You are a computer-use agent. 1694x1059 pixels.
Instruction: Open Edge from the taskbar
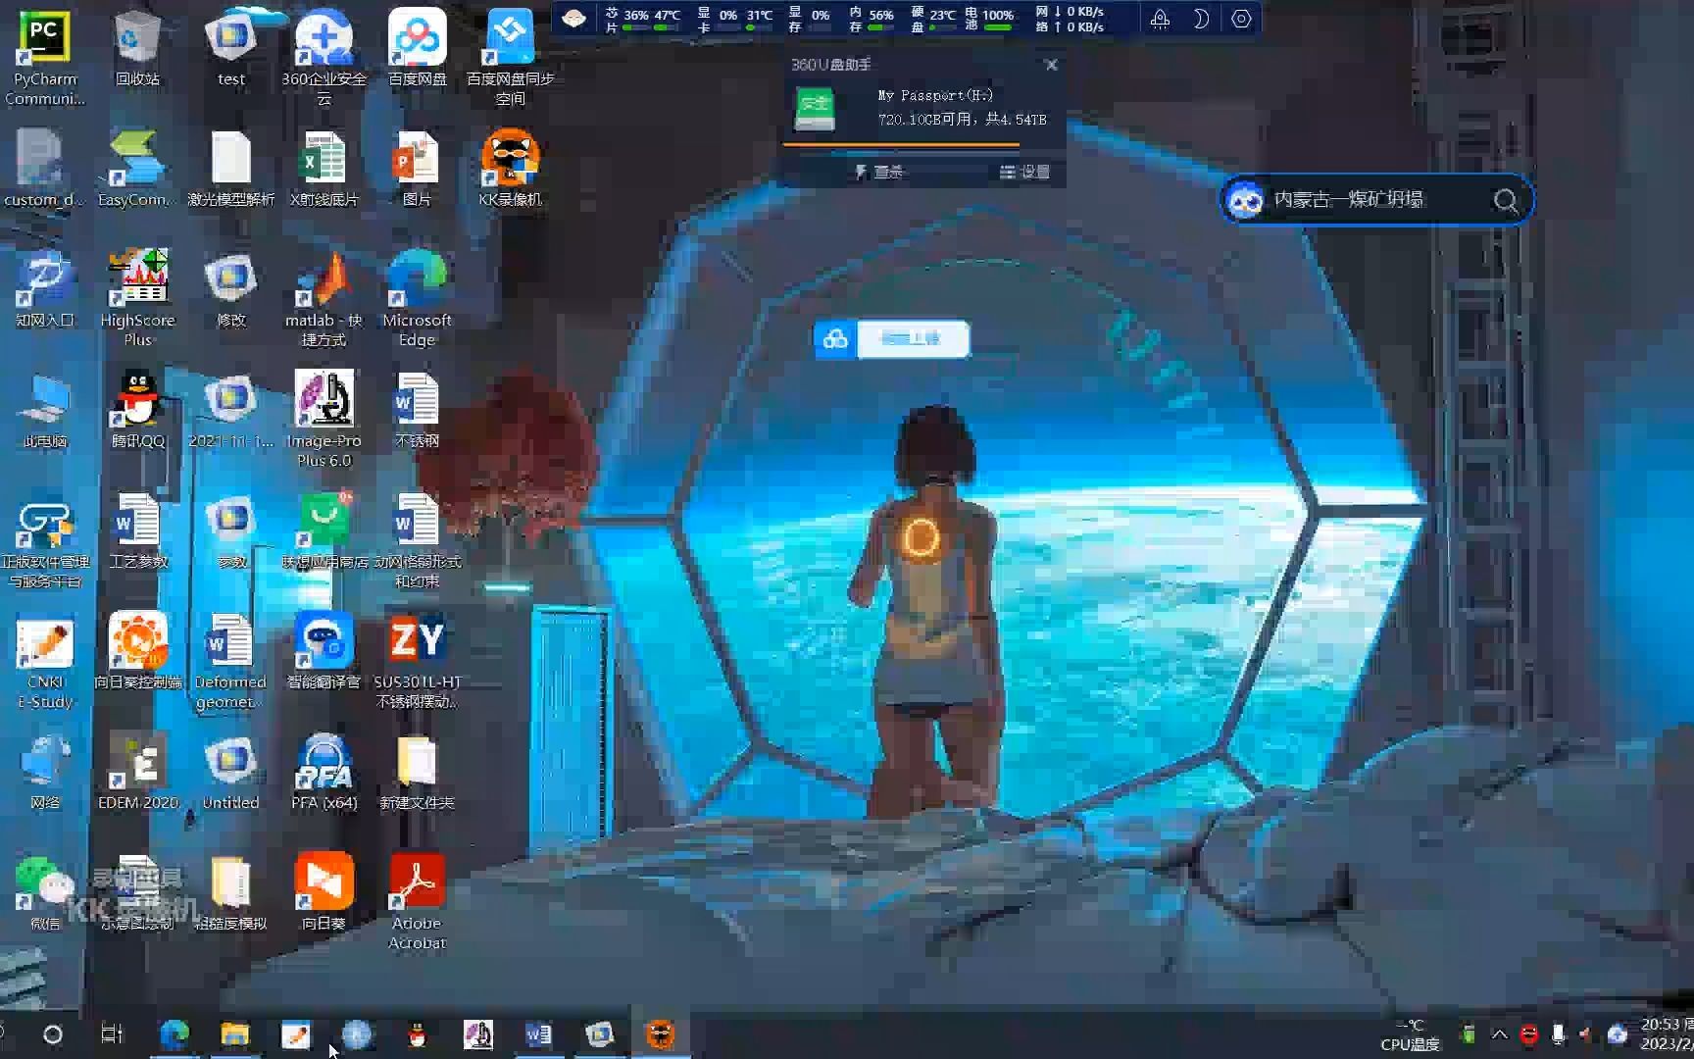click(174, 1034)
